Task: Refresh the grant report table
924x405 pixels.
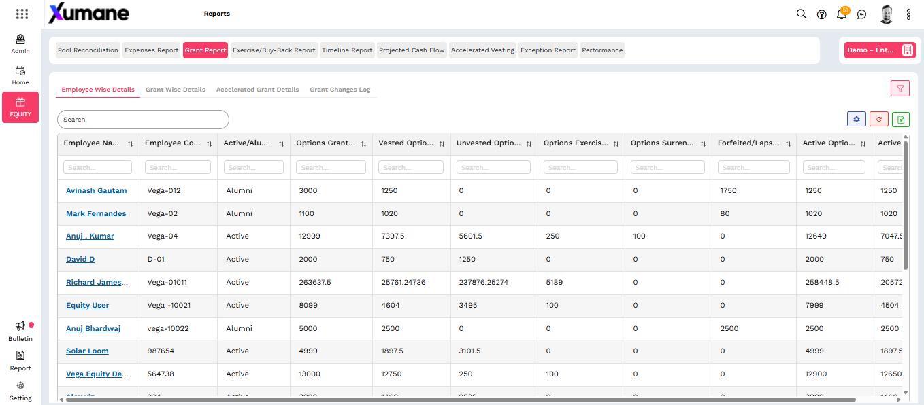Action: pyautogui.click(x=878, y=119)
